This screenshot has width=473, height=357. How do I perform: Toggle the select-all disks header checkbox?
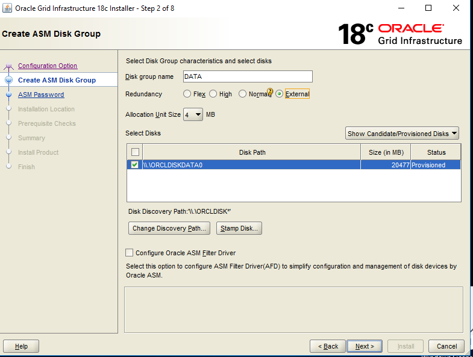click(x=135, y=152)
